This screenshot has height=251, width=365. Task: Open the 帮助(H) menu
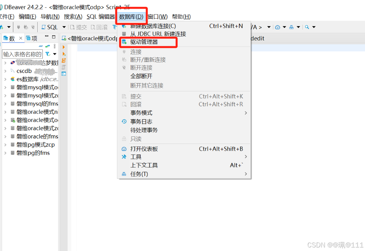[x=181, y=17]
